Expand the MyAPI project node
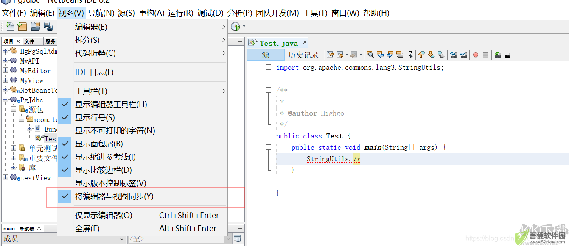This screenshot has height=246, width=569. tap(5, 61)
